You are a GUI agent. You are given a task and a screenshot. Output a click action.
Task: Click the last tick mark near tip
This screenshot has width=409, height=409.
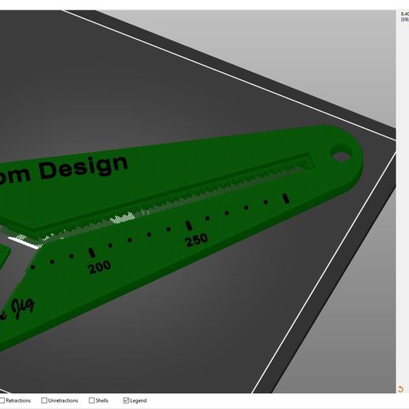click(286, 198)
